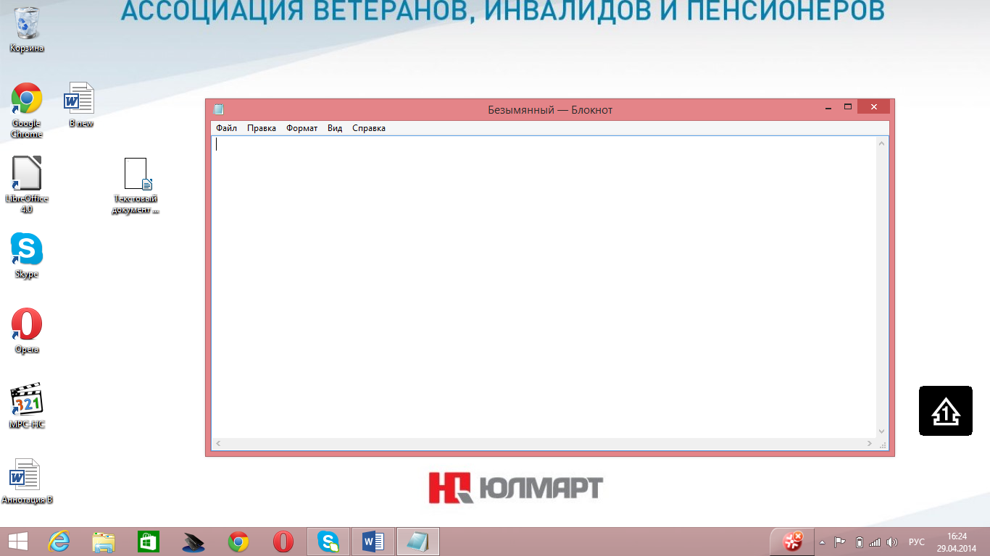Click the horizontal scrollbar left arrow
This screenshot has height=556, width=990.
pos(218,443)
